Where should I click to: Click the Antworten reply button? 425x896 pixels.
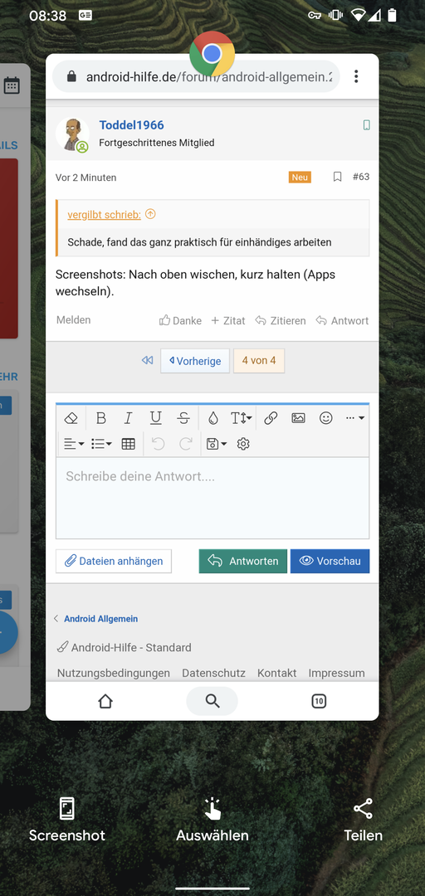tap(243, 561)
